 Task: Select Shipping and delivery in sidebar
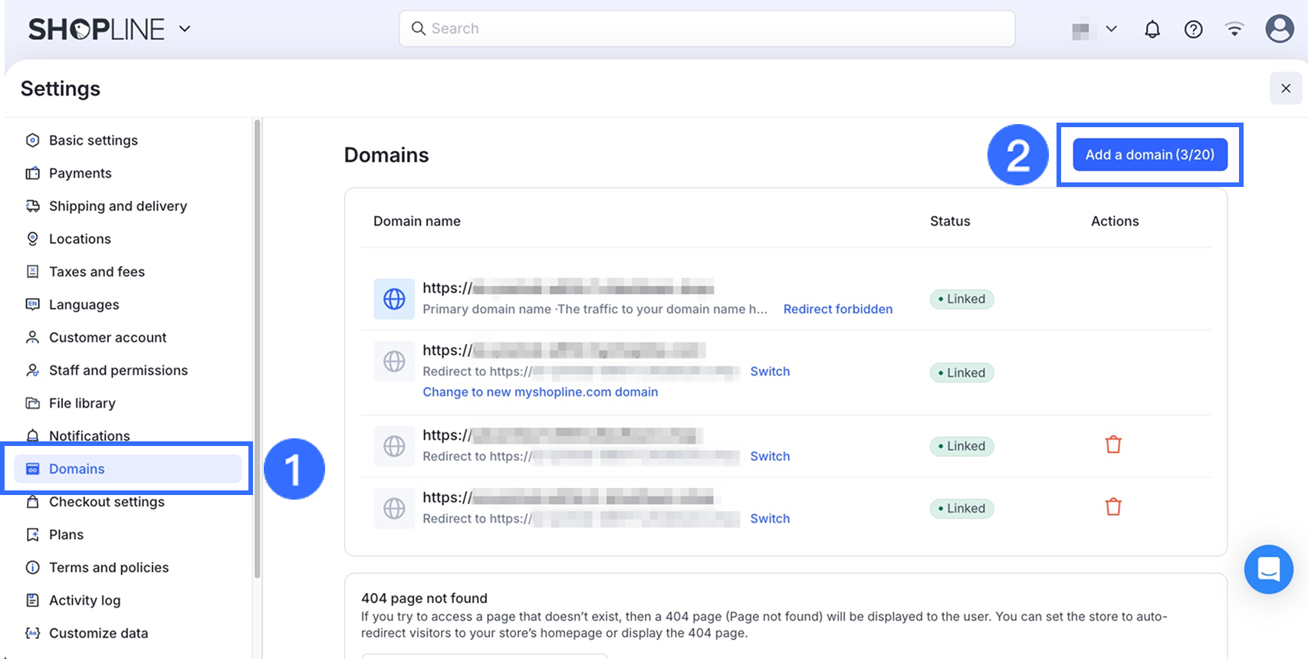(x=117, y=206)
